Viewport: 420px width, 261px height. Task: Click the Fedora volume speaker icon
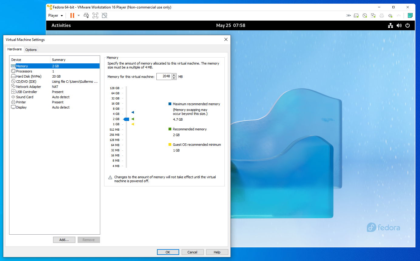399,25
